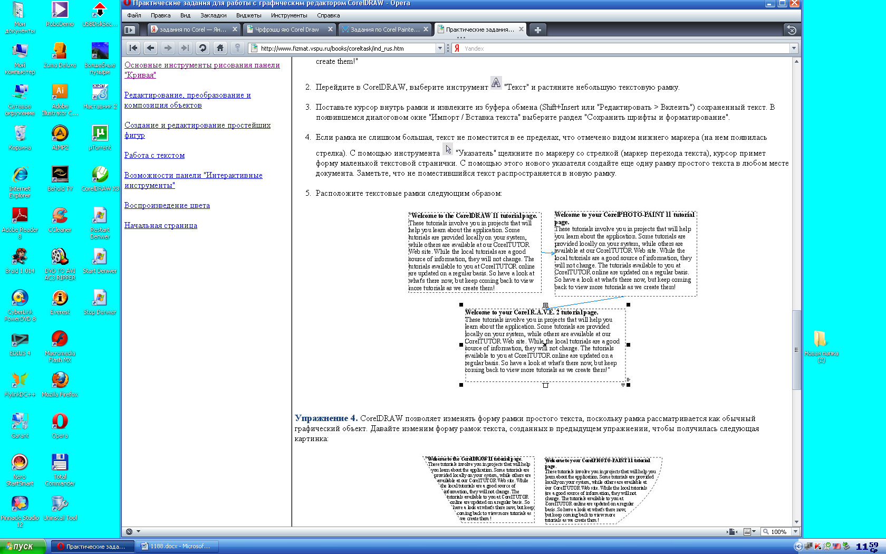Toggle the Opera panels sidebar button
Screen dimensions: 886x554
[130, 30]
